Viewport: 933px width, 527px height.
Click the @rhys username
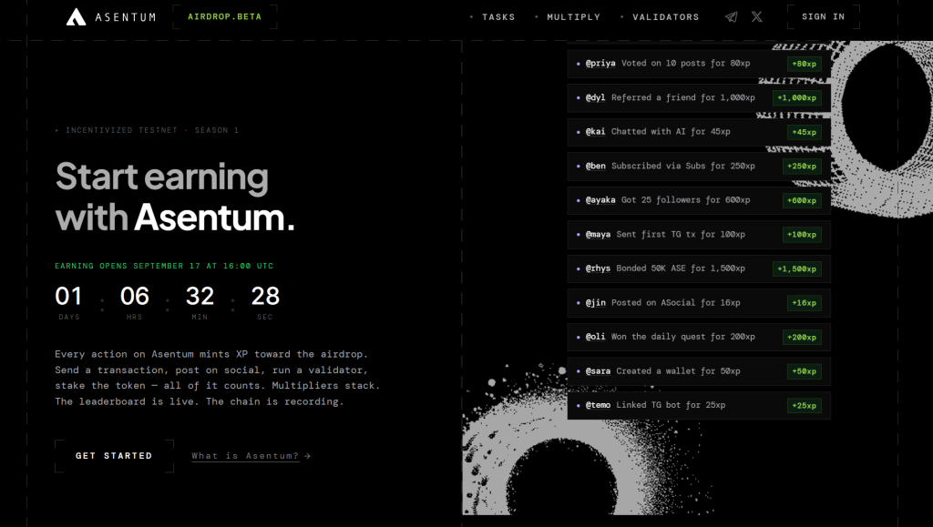[598, 269]
